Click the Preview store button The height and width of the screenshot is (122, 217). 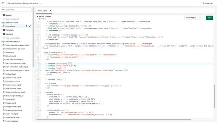pos(208,3)
